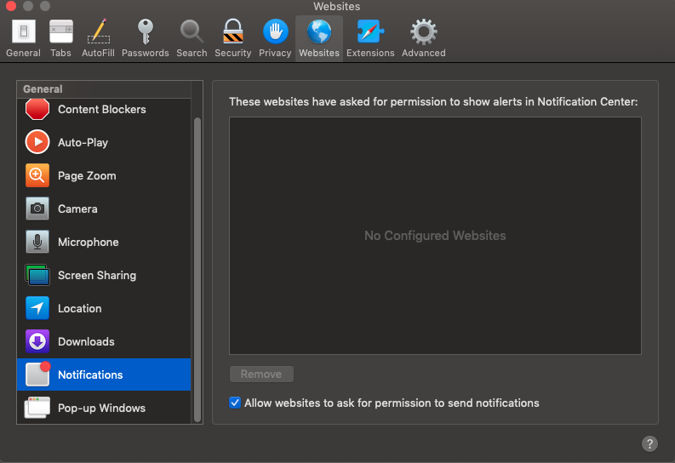Select the Camera label in sidebar
The width and height of the screenshot is (675, 463).
[x=77, y=209]
